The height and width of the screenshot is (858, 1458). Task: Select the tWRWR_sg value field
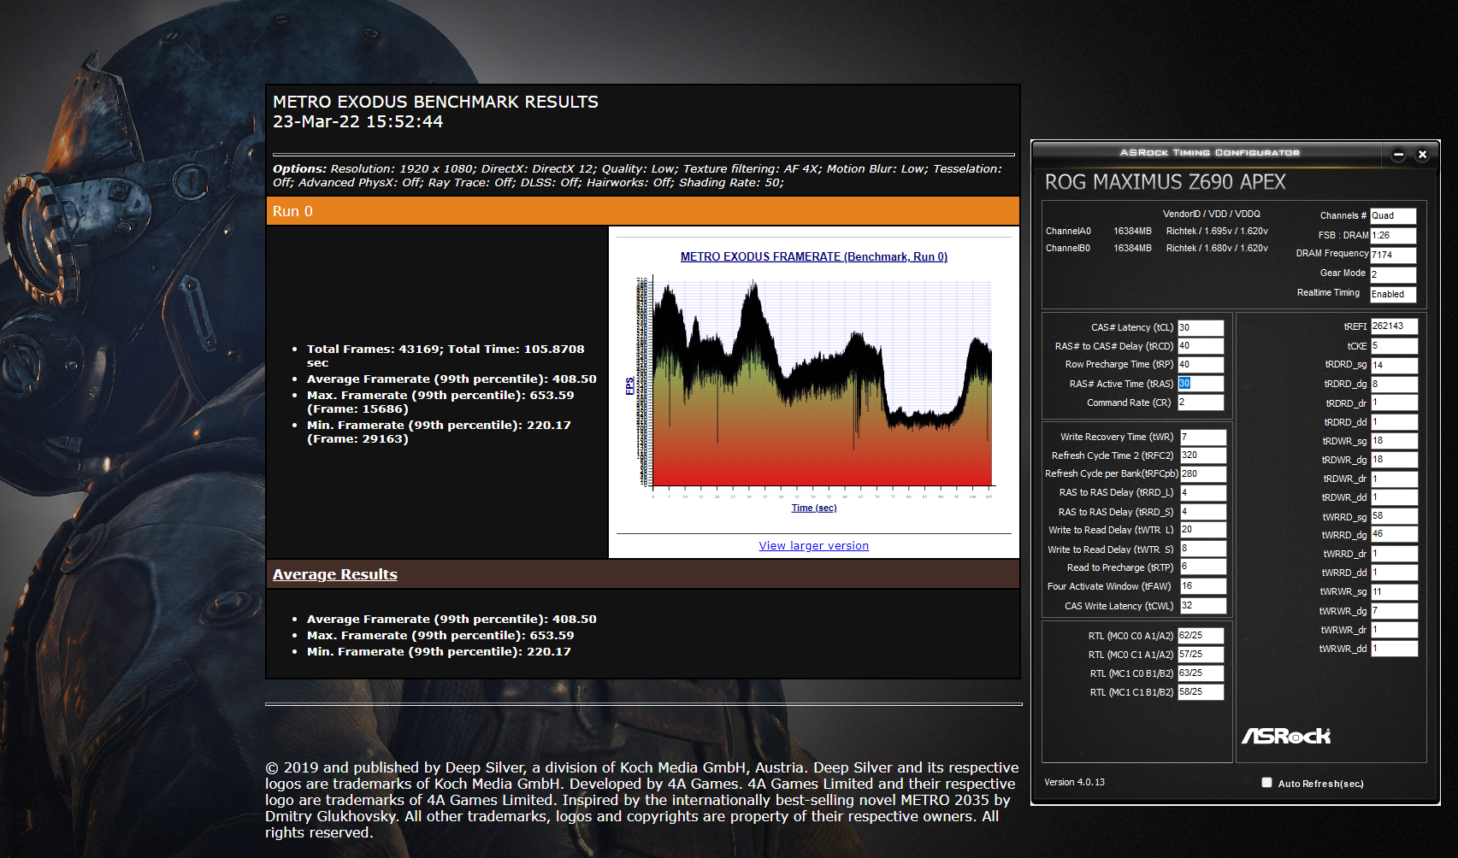(1394, 591)
